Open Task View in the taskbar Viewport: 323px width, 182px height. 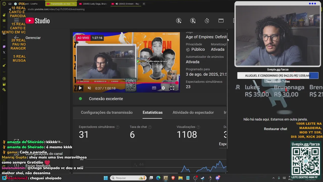click(x=151, y=178)
